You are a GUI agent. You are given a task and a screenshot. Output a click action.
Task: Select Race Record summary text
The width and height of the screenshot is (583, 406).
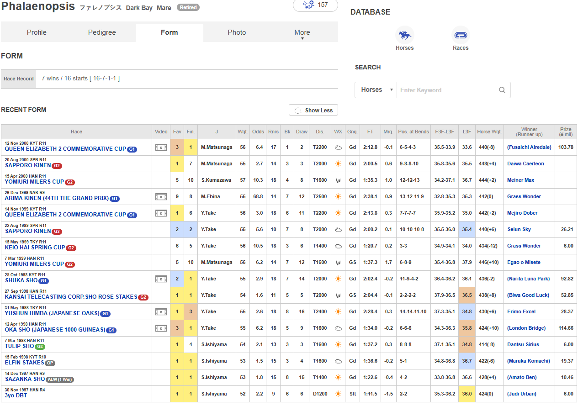coord(80,79)
